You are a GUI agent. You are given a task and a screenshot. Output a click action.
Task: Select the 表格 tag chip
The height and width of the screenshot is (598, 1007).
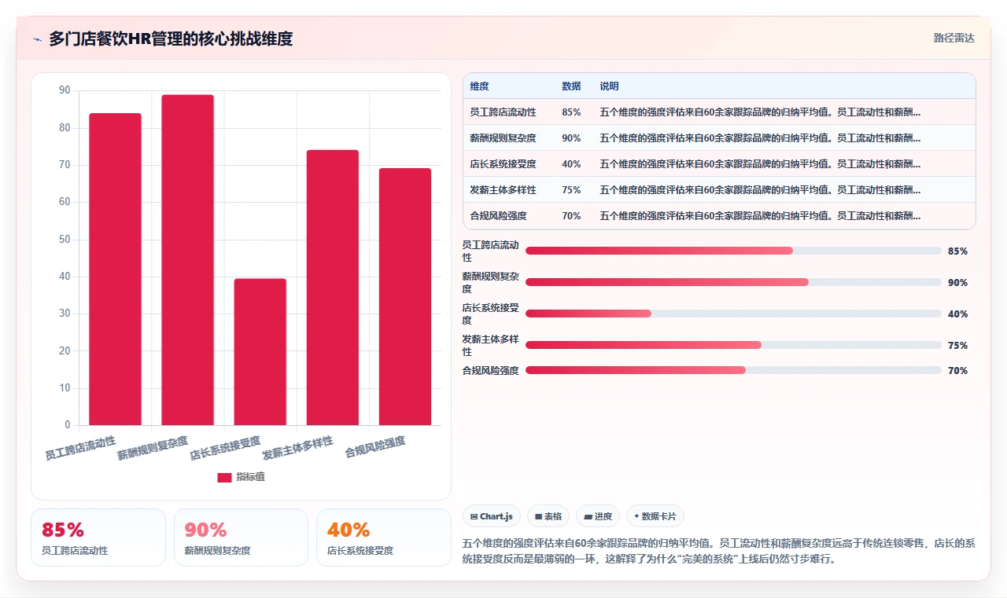(548, 516)
